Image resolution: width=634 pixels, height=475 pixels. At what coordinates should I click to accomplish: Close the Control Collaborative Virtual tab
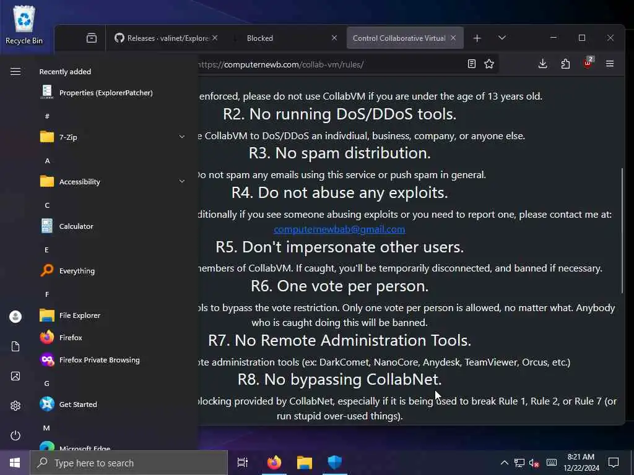pyautogui.click(x=453, y=38)
